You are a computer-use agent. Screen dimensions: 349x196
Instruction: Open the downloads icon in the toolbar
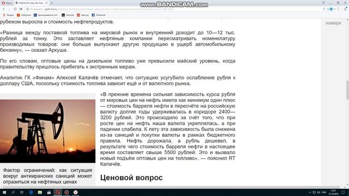345,9
